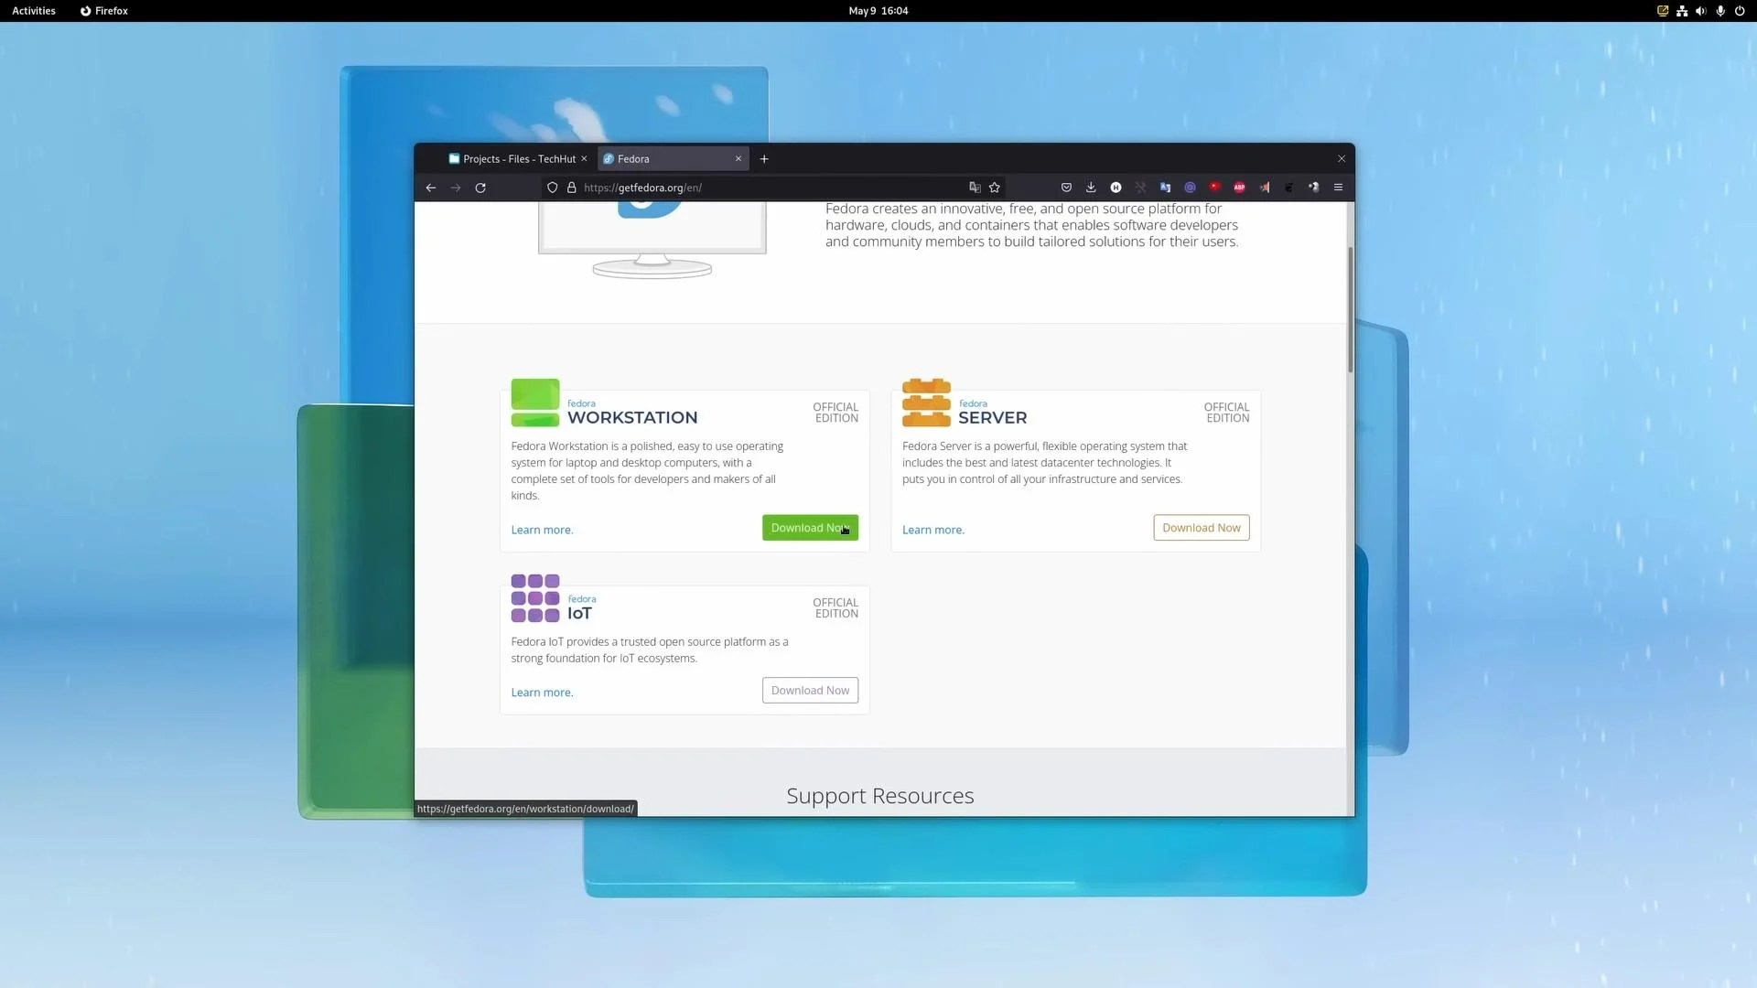Download Fedora Workstation with the green button
This screenshot has width=1757, height=988.
click(x=810, y=528)
